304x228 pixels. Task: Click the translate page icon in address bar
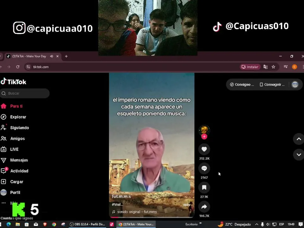[265, 67]
